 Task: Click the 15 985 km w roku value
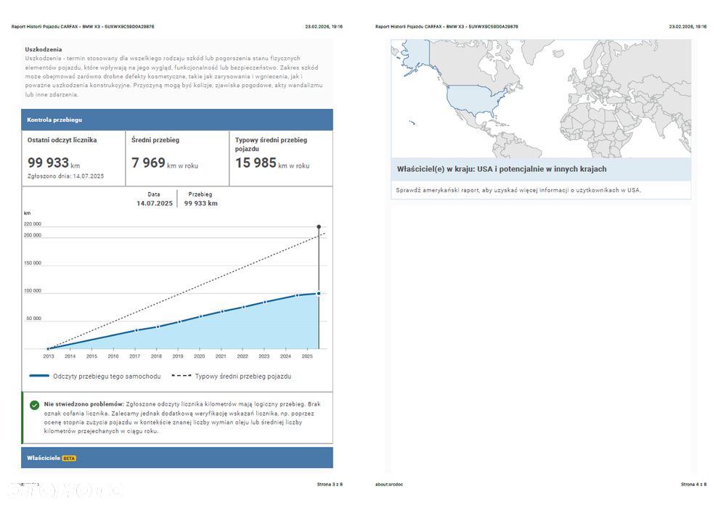click(x=272, y=163)
